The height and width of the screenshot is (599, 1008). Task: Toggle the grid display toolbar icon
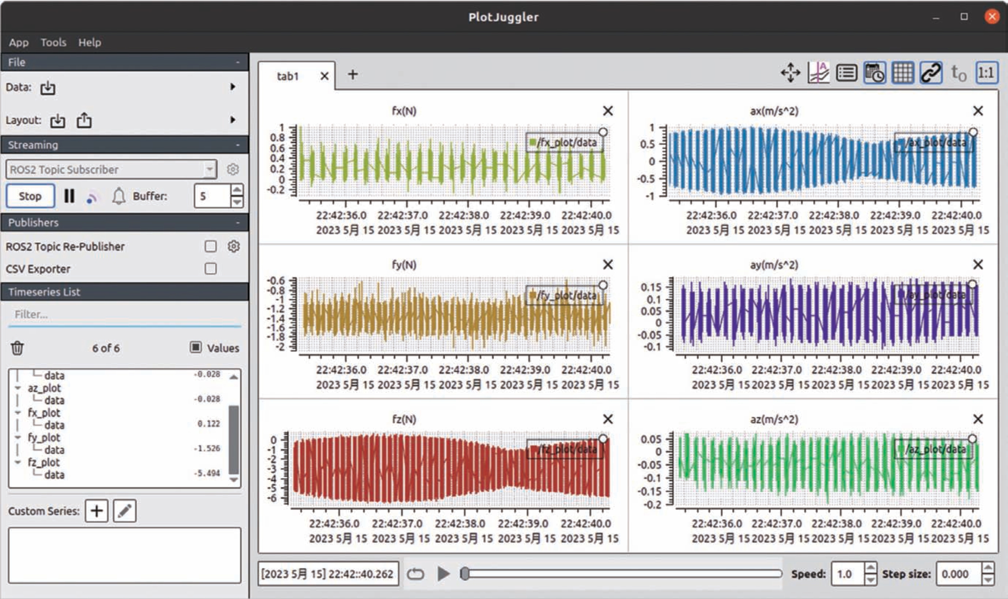tap(903, 73)
